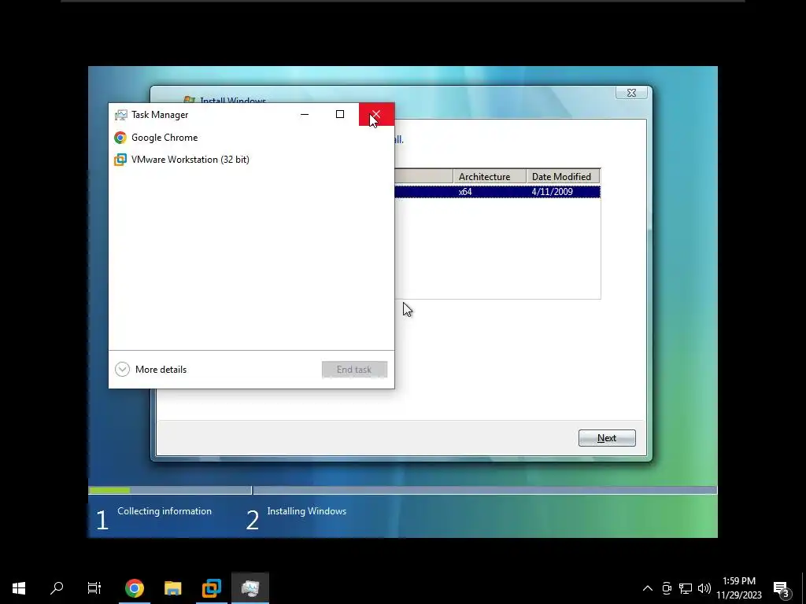The width and height of the screenshot is (806, 604).
Task: Open the Windows Start menu
Action: click(x=19, y=588)
